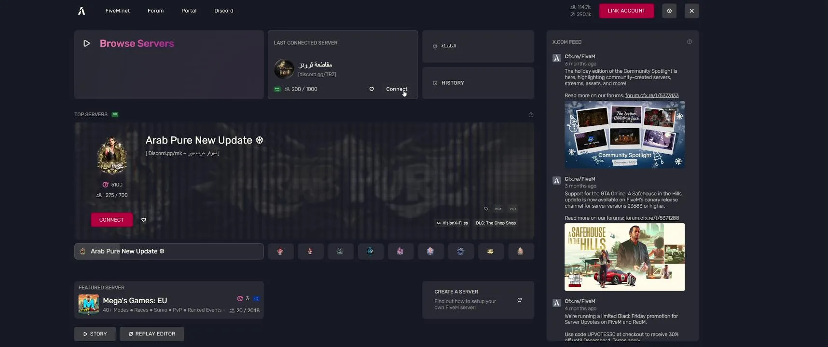The image size is (828, 347).
Task: Click the '4 months ago' timestamp
Action: coord(580,308)
